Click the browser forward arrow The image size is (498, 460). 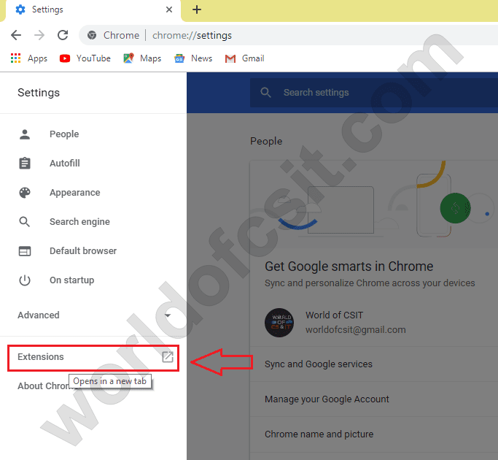coord(39,35)
